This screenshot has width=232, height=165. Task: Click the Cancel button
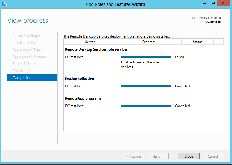tap(213, 156)
